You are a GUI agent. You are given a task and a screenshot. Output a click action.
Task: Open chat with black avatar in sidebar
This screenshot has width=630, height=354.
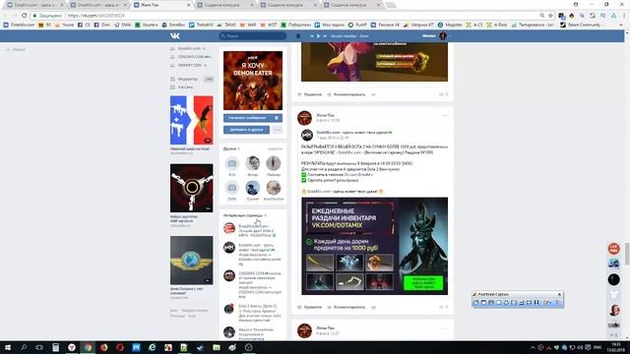click(613, 279)
